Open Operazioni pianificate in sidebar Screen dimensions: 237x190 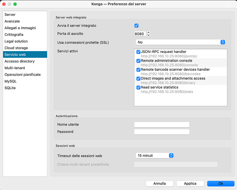point(23,74)
